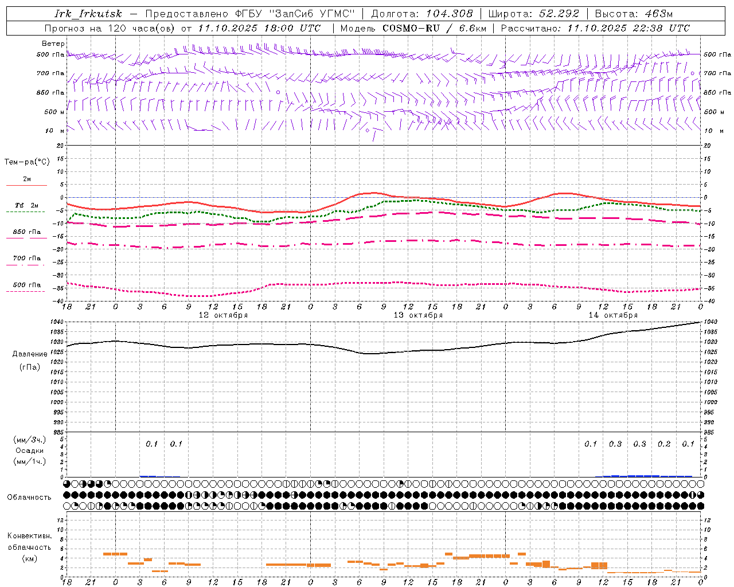
Task: Click the station title Irk_Irkutsk
Action: [88, 14]
